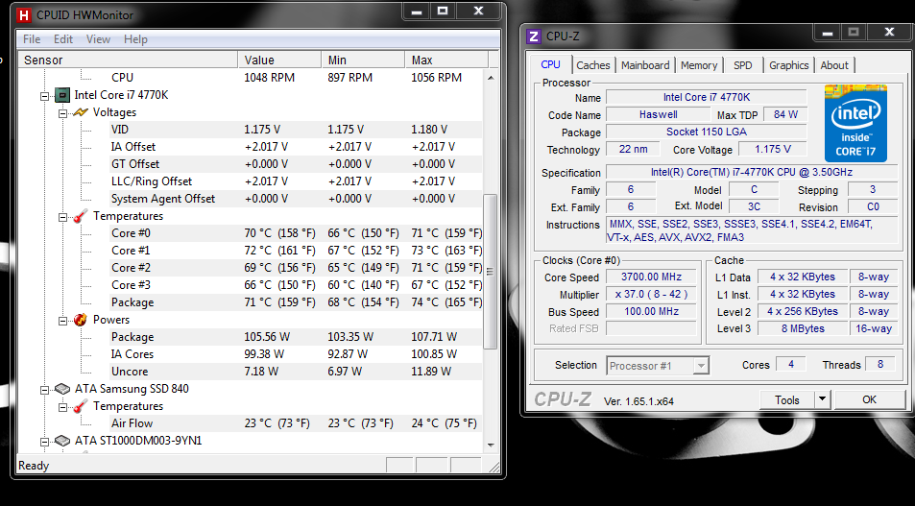Click the HWMonitor vertical scrollbar thumb
The width and height of the screenshot is (915, 506).
coord(491,272)
